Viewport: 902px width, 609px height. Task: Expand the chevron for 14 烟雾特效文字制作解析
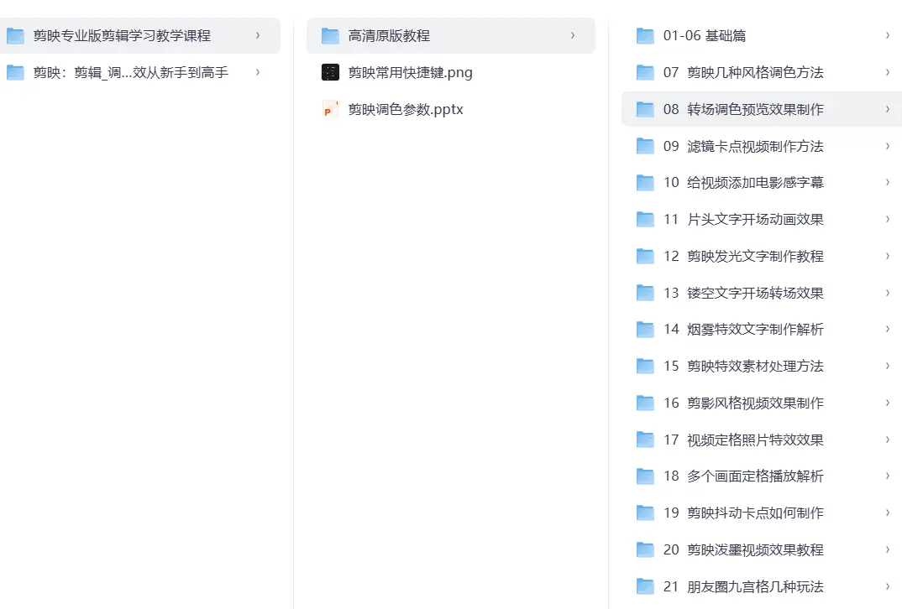coord(887,329)
